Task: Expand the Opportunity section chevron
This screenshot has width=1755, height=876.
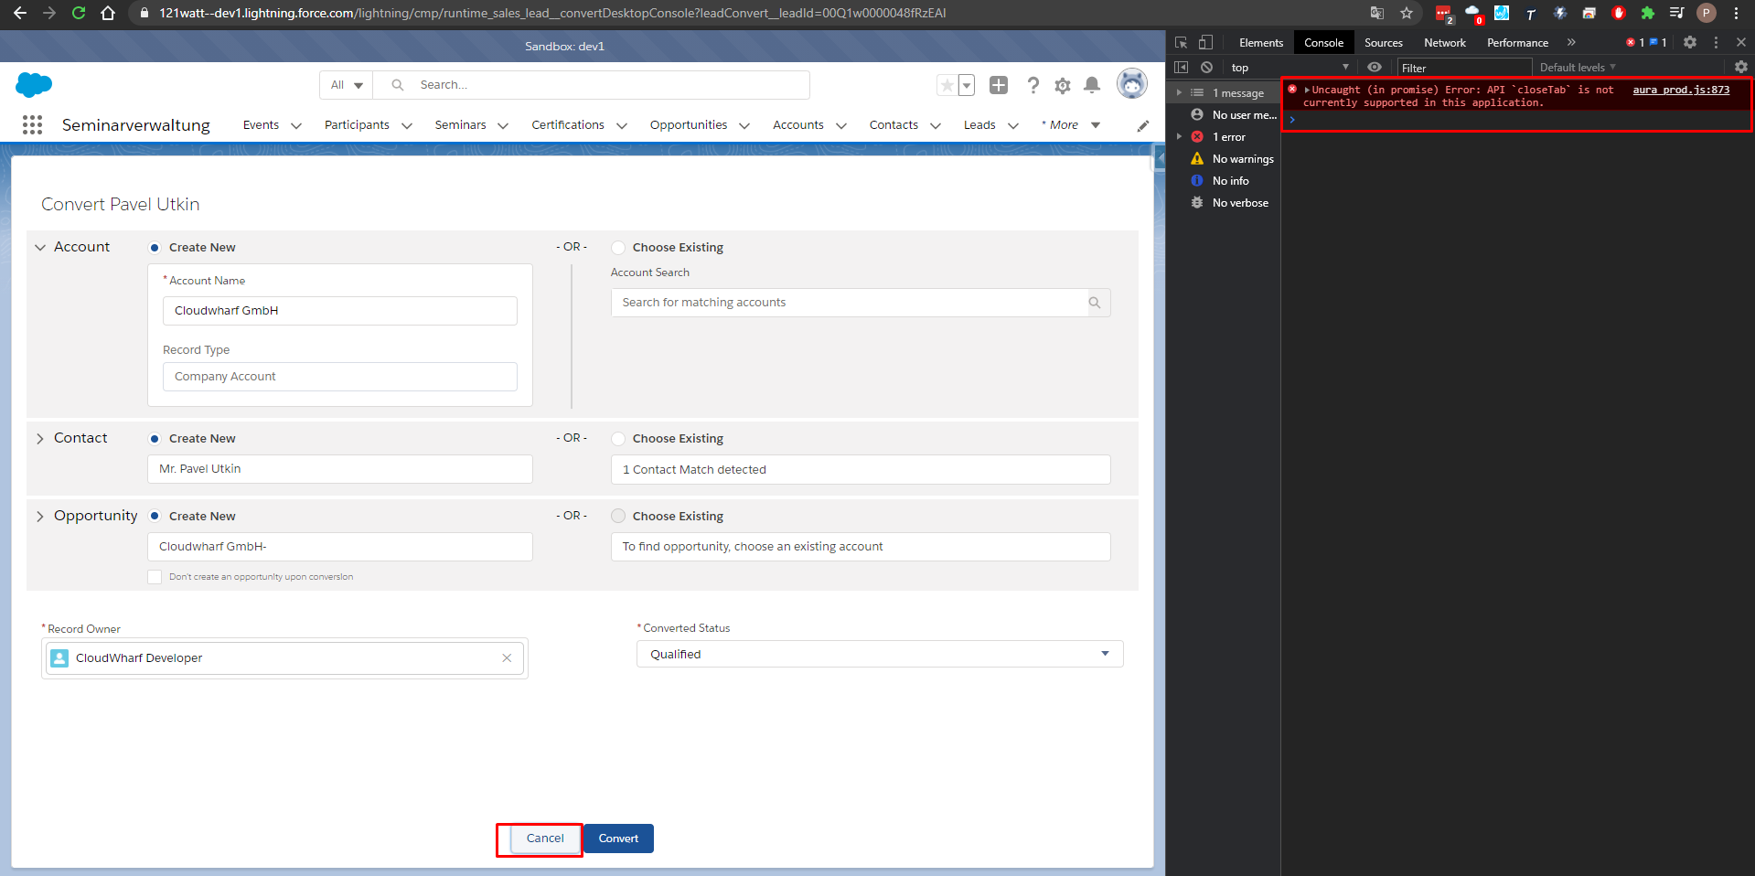Action: (40, 517)
